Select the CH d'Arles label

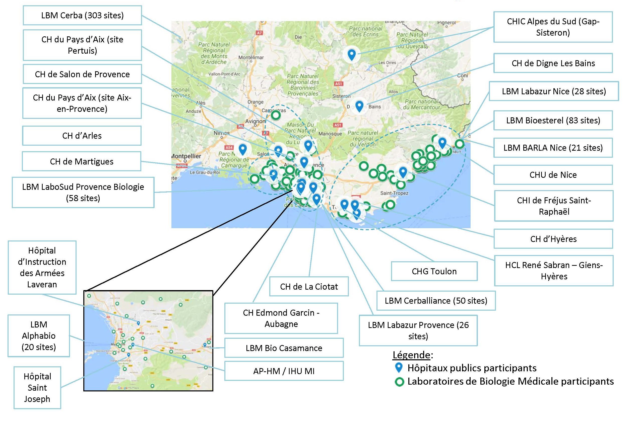[x=82, y=136]
